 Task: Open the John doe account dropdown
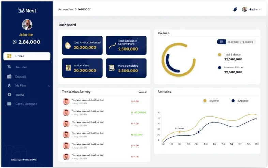(252, 10)
